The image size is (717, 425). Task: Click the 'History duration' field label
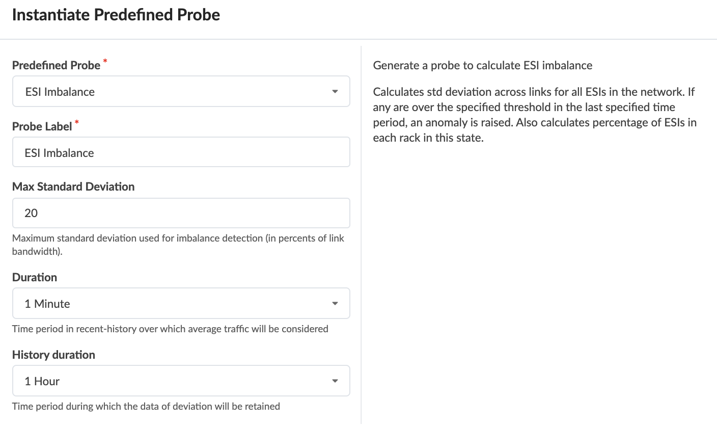pyautogui.click(x=53, y=355)
